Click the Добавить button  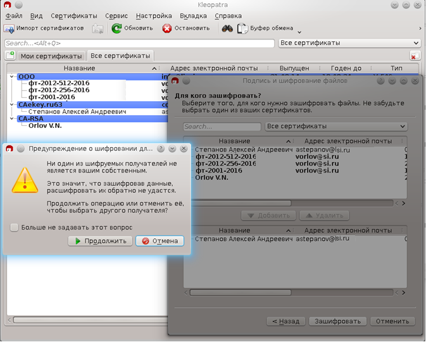[x=268, y=216]
